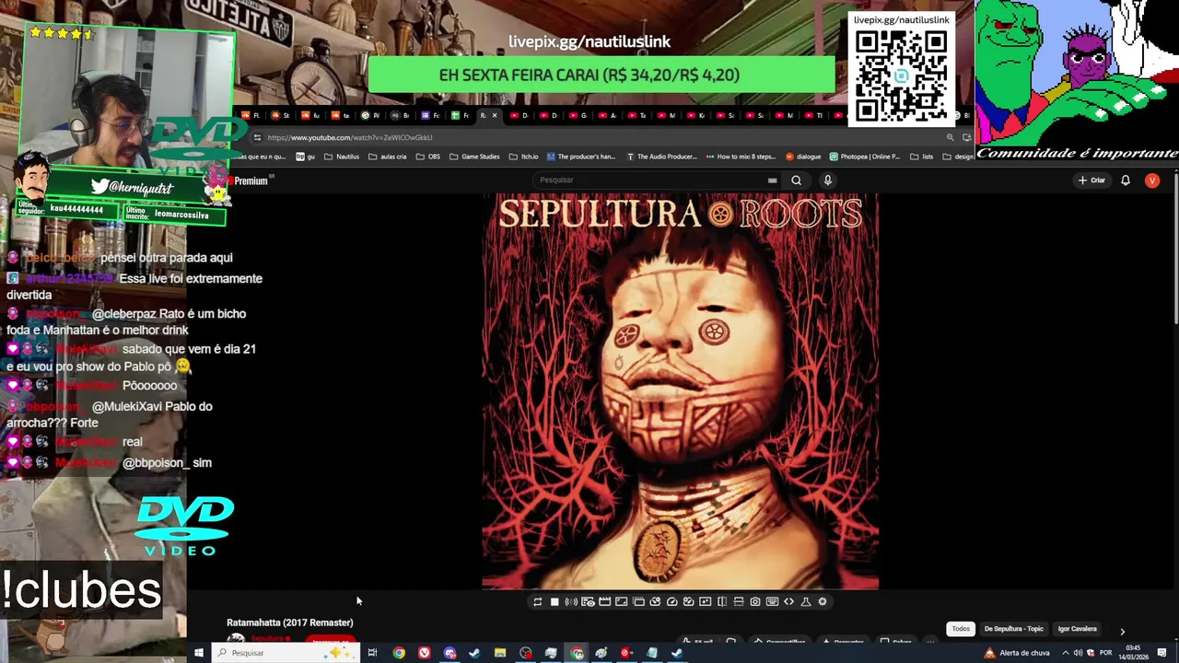Screen dimensions: 1179x663
Task: Open the aulas cria bookmarks folder
Action: click(387, 157)
